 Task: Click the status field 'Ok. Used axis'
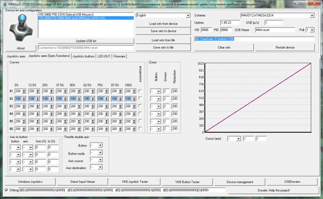(254, 39)
